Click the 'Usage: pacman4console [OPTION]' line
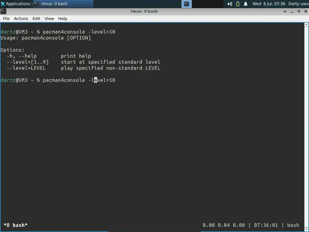This screenshot has height=232, width=309. (x=46, y=38)
